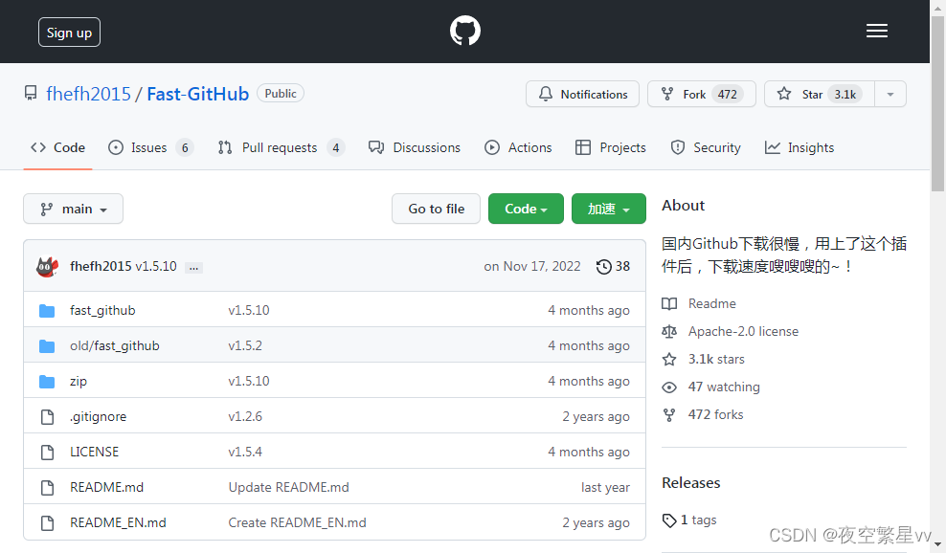The width and height of the screenshot is (946, 553).
Task: Click the README_EN.md file icon
Action: click(x=47, y=522)
